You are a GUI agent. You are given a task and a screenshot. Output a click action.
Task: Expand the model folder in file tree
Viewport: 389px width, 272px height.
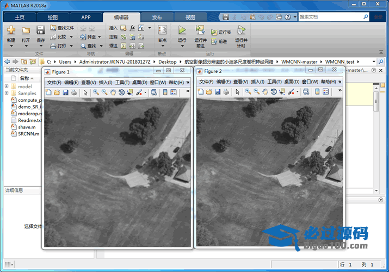tap(7, 86)
